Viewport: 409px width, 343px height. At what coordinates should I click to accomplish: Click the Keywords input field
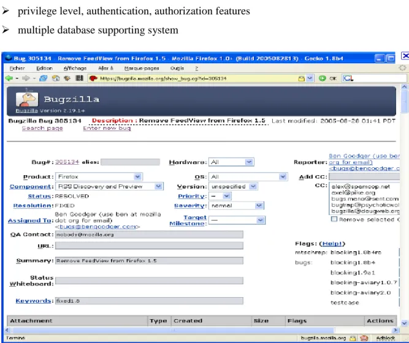coord(149,301)
